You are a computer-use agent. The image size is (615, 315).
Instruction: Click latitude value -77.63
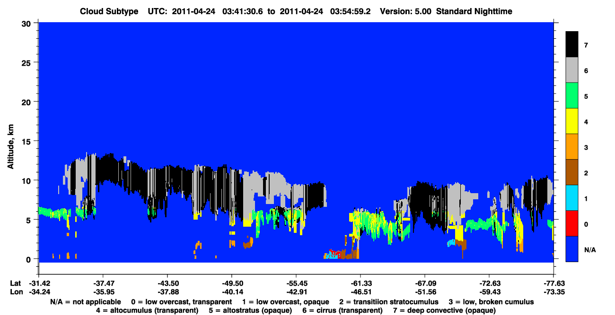[x=553, y=283]
